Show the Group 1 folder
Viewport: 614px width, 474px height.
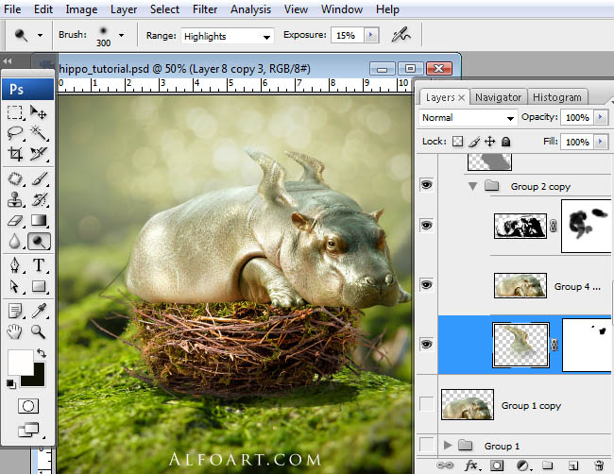coord(426,445)
